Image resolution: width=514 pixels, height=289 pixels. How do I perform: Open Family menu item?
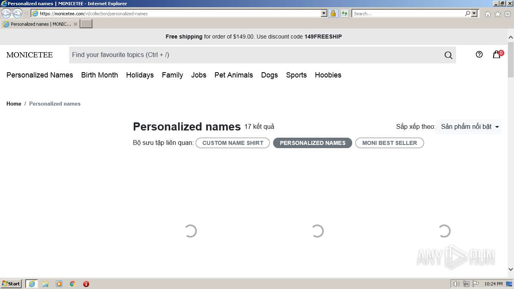click(172, 75)
